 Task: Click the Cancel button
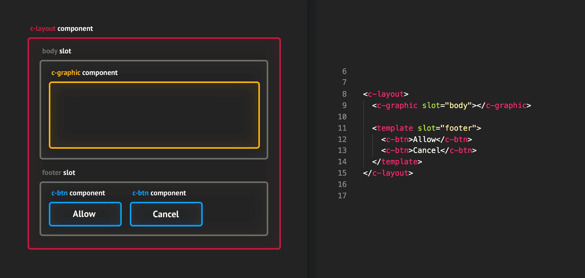[166, 214]
